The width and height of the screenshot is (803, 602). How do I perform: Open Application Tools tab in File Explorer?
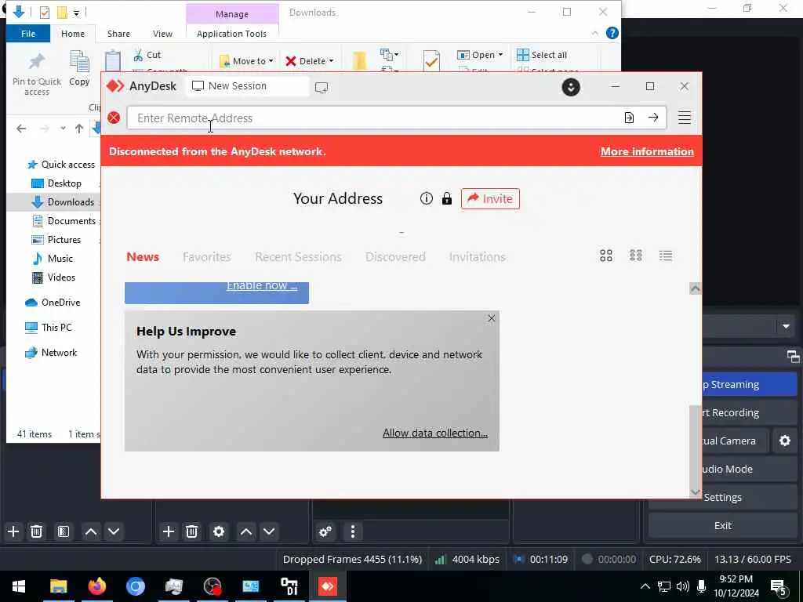231,34
